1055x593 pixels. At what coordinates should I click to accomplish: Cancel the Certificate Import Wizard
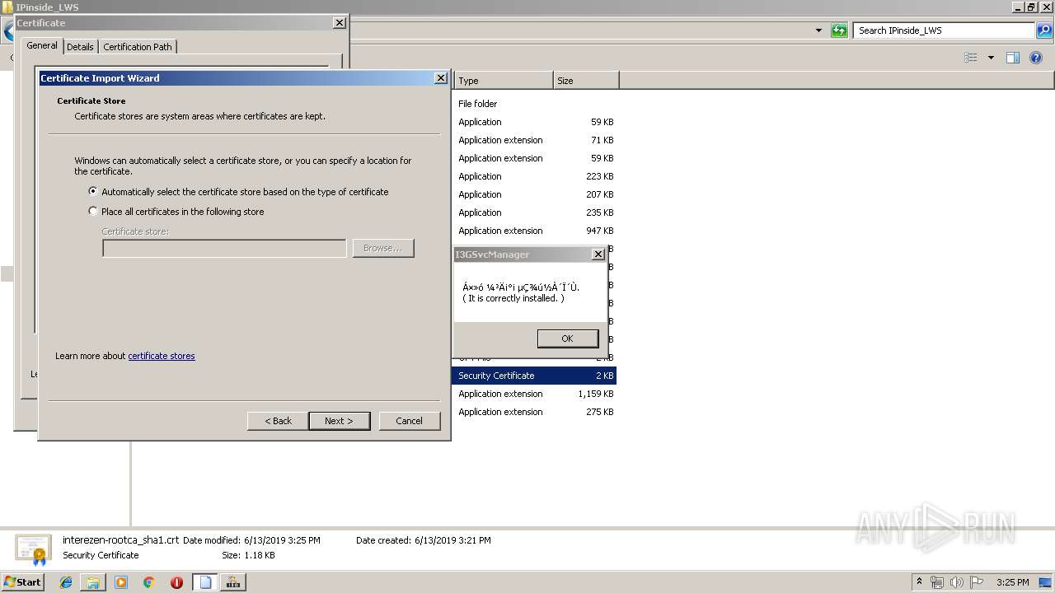pyautogui.click(x=409, y=421)
